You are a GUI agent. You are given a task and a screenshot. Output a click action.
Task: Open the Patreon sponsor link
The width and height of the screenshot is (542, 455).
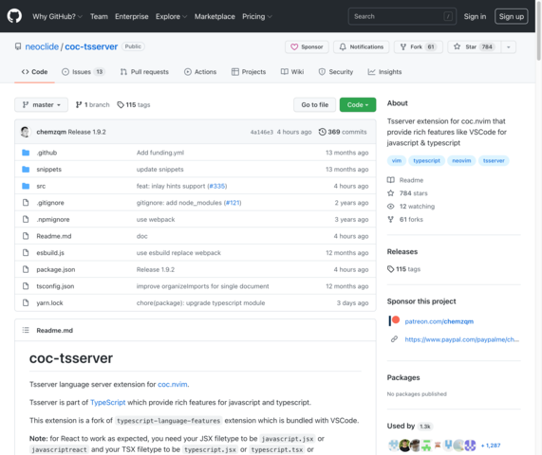pos(439,321)
